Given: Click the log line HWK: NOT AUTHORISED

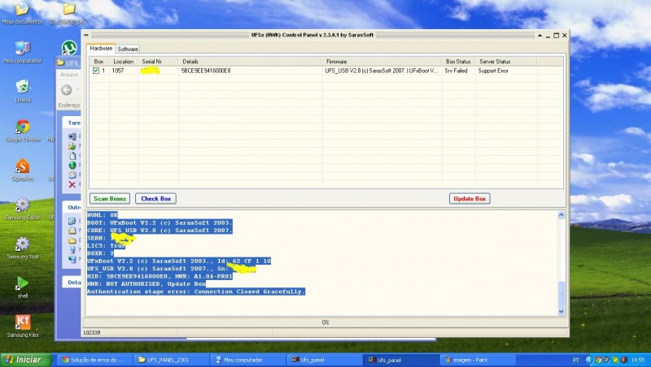Looking at the screenshot, I should click(x=146, y=283).
